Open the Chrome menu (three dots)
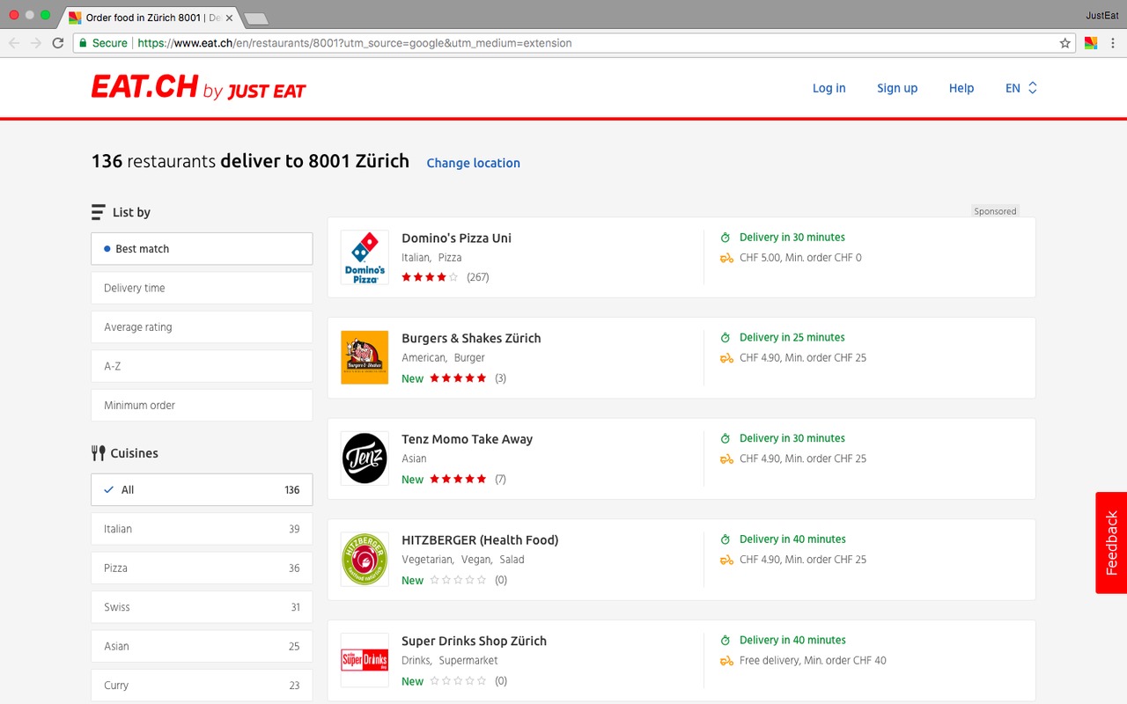This screenshot has width=1127, height=704. (1112, 42)
